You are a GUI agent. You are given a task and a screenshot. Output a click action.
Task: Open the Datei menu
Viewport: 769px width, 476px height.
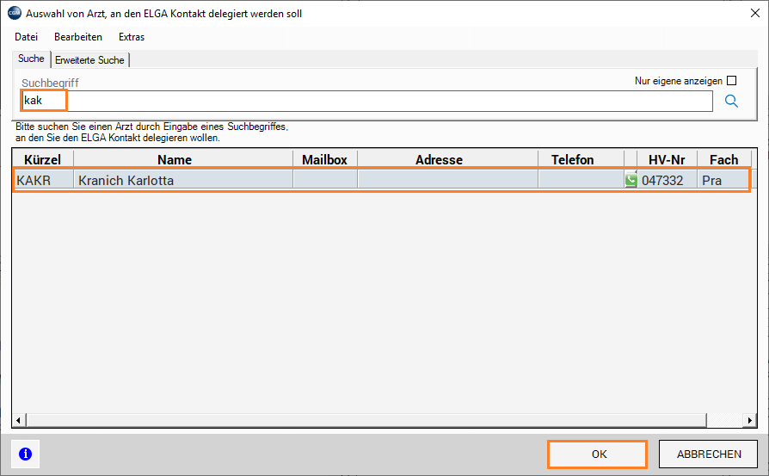coord(27,37)
